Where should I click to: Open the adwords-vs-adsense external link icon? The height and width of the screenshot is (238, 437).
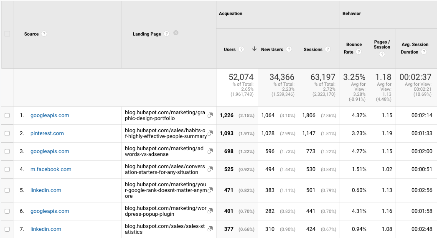coord(210,151)
